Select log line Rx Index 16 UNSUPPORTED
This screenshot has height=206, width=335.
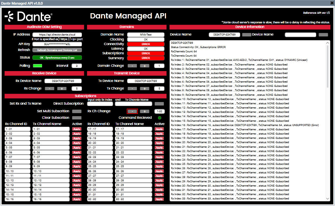coord(245,125)
